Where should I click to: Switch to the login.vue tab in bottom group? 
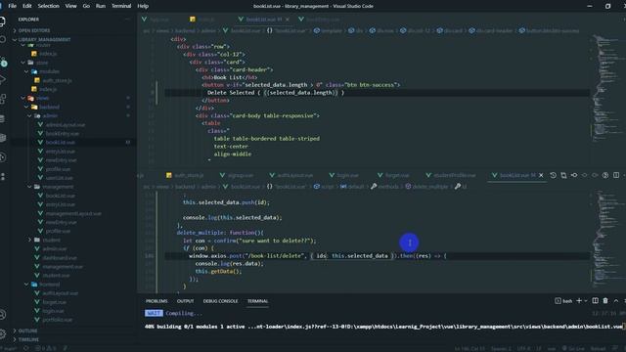[343, 175]
